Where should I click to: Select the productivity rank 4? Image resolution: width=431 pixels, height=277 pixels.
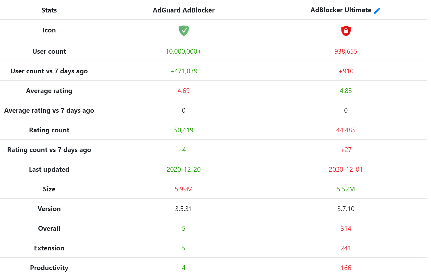click(184, 268)
